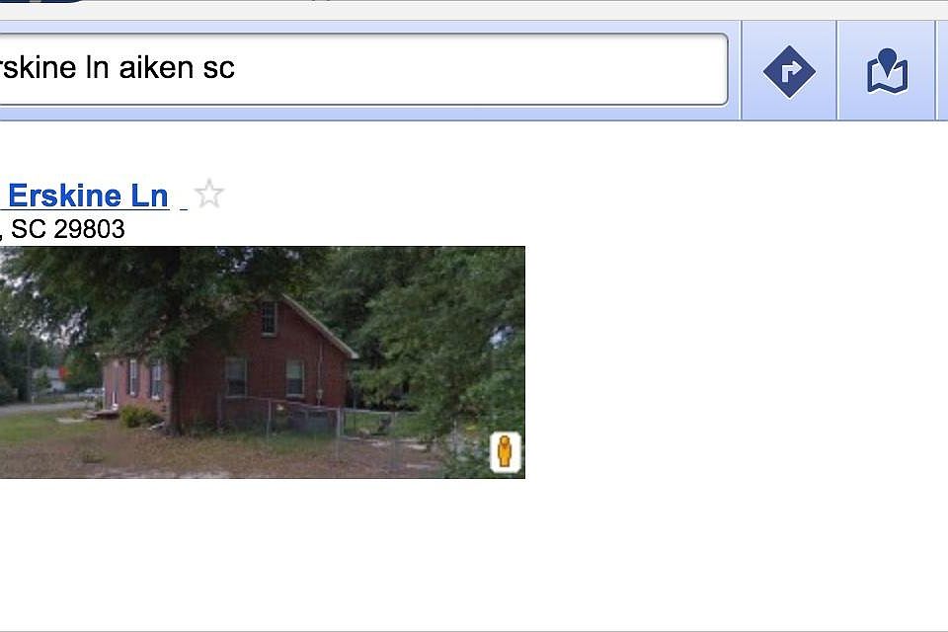Open My Places map pin icon
The width and height of the screenshot is (948, 632).
click(887, 71)
